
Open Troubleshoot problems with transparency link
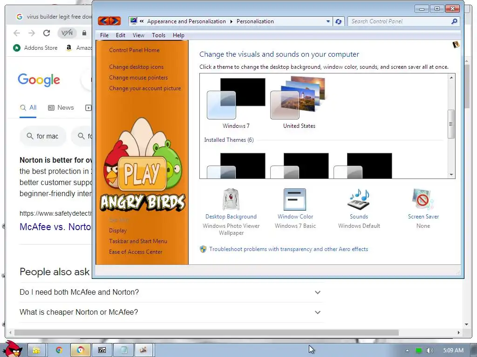tap(288, 249)
